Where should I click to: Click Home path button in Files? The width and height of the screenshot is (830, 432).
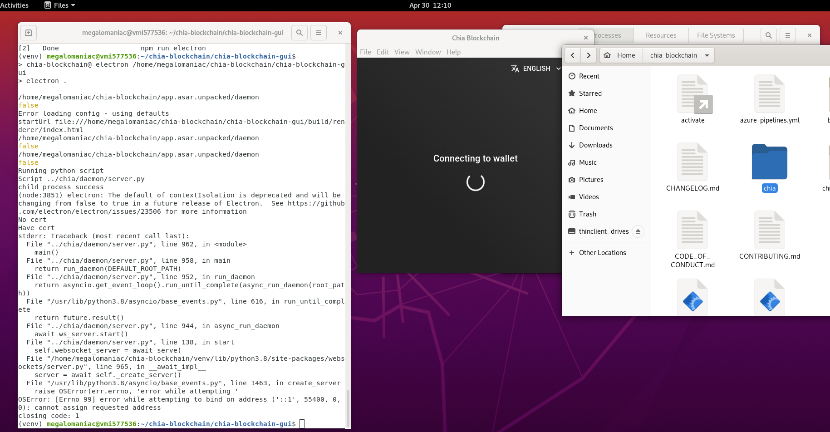[620, 55]
